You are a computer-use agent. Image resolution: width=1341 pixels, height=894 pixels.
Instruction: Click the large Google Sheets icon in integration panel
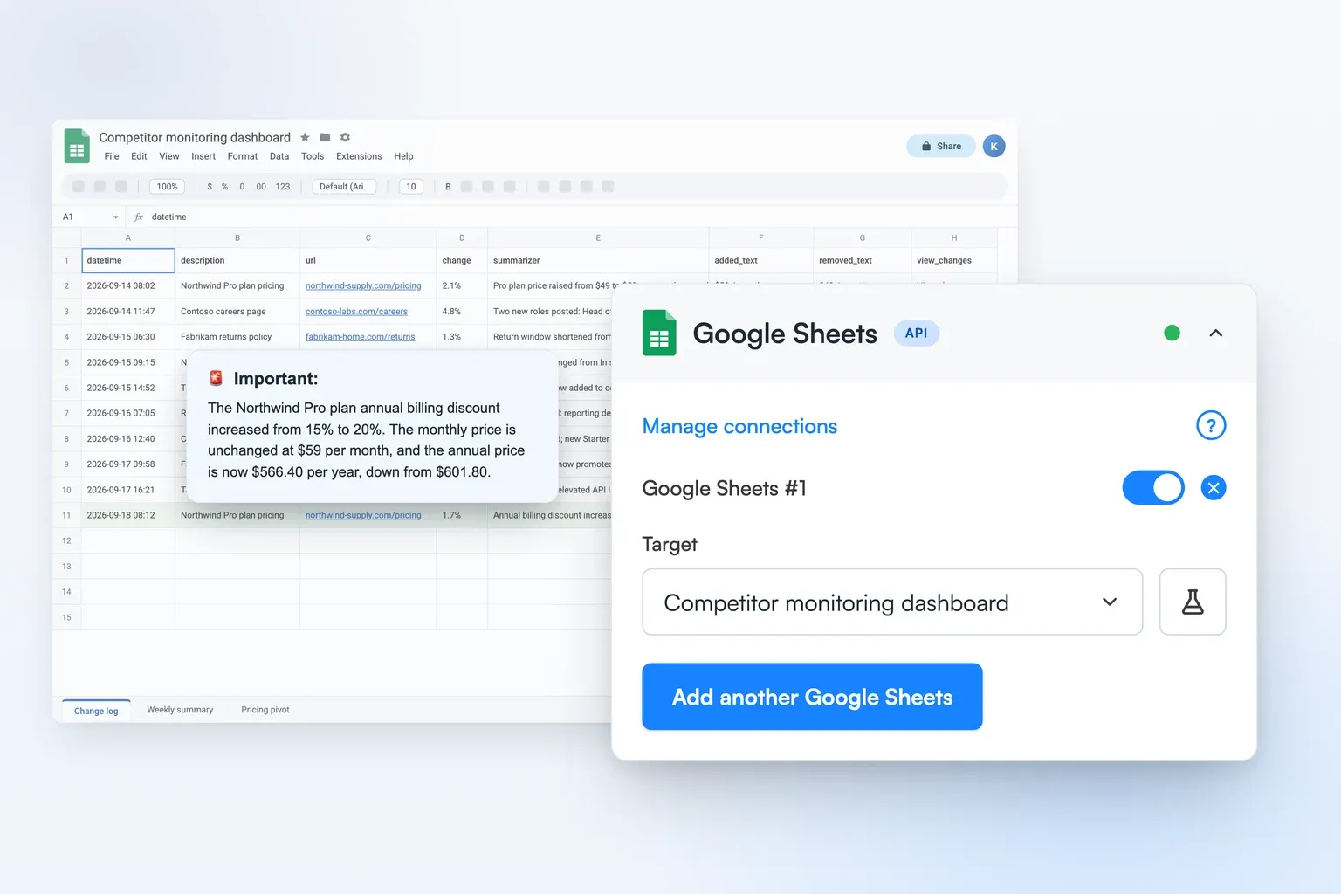(659, 333)
